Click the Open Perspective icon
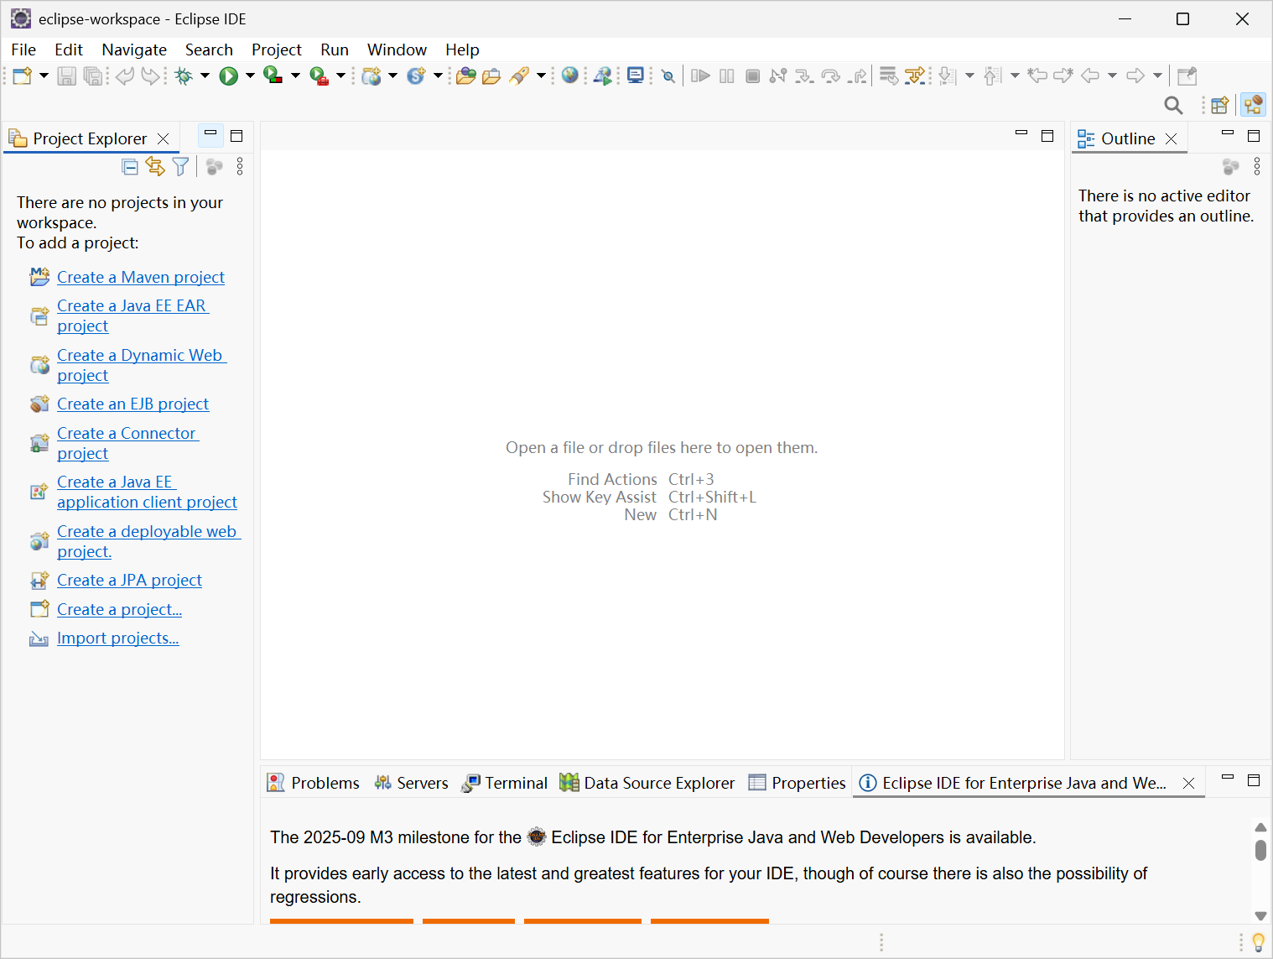Image resolution: width=1273 pixels, height=959 pixels. click(x=1220, y=105)
